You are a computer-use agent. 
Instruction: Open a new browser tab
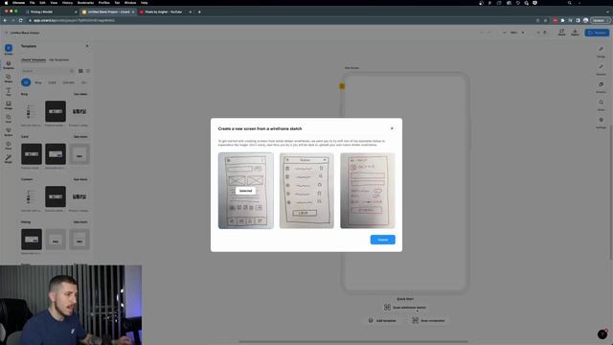(x=199, y=11)
